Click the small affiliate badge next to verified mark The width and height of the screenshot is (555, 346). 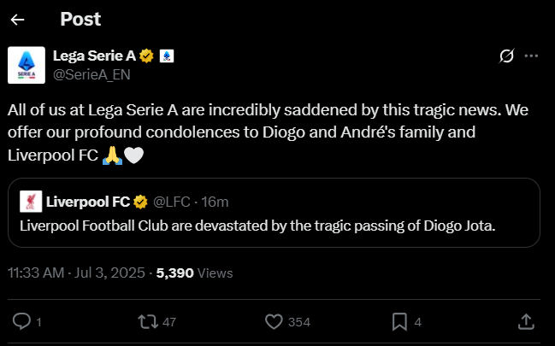pos(167,56)
